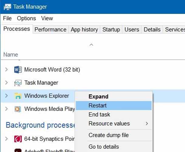Select the Synaptics Pointing process icon

click(x=18, y=139)
